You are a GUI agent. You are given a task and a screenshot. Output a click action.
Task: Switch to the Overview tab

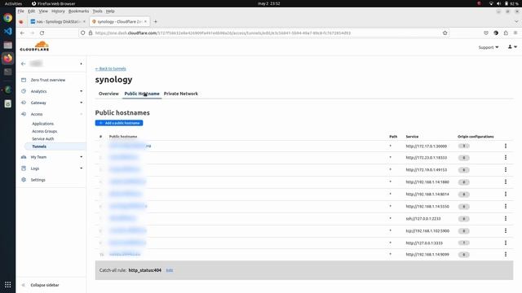tap(108, 94)
